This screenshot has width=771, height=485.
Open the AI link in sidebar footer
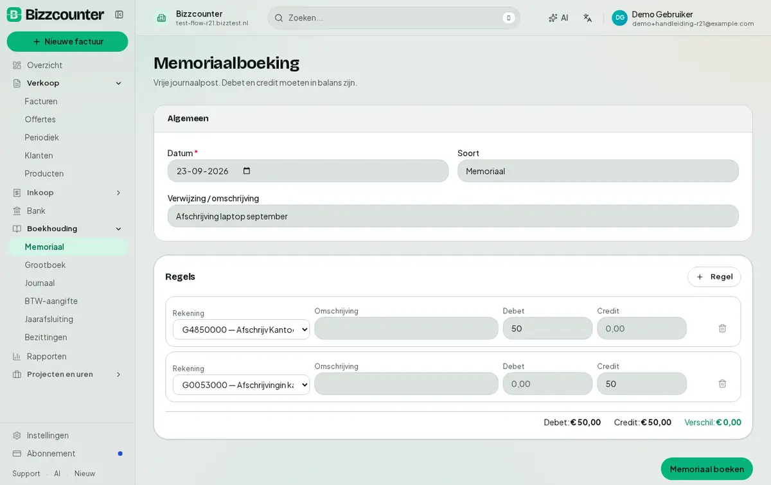click(x=57, y=473)
